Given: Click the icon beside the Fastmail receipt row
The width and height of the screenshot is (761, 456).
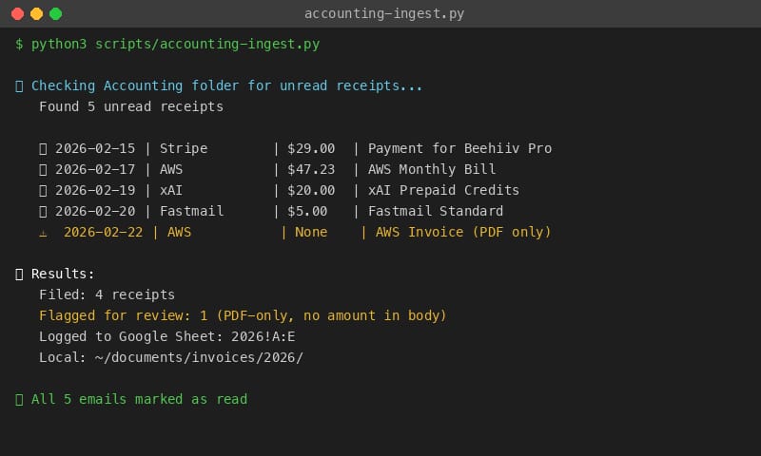Looking at the screenshot, I should [x=43, y=211].
